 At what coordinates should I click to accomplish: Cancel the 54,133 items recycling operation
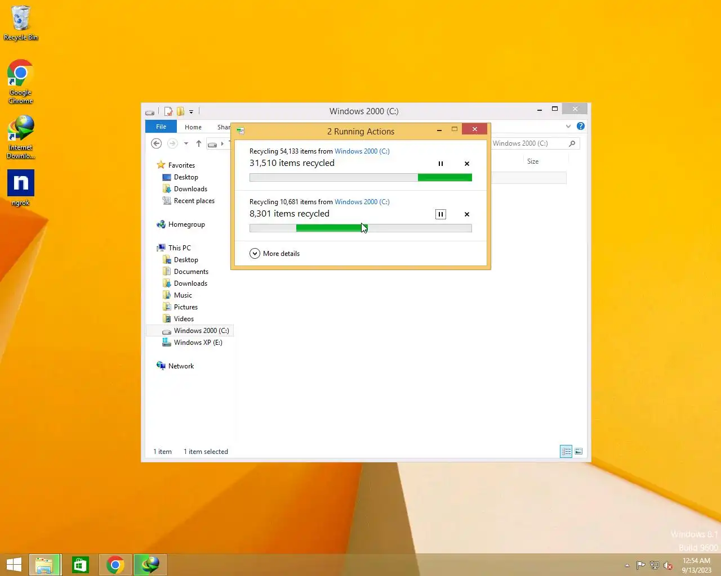pos(466,164)
